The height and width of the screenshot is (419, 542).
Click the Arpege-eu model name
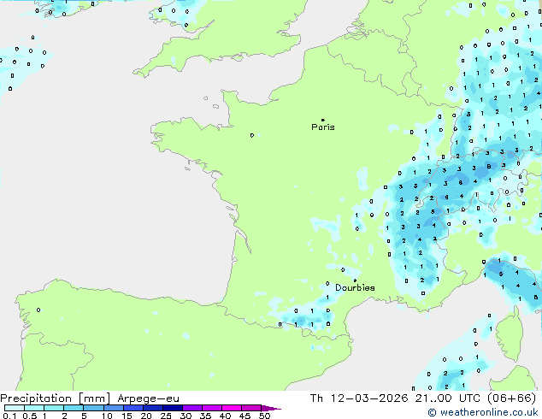148,398
